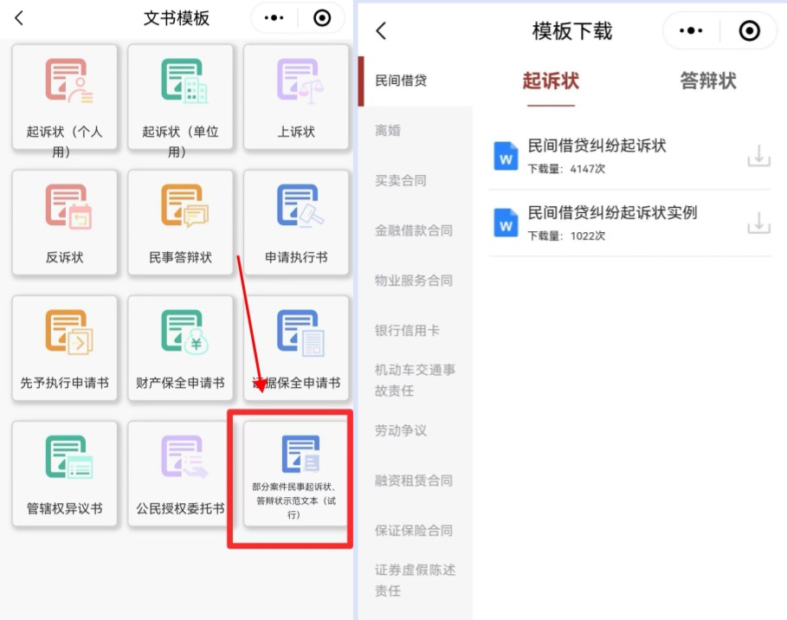Stay on the 起诉状 tab

pos(551,80)
